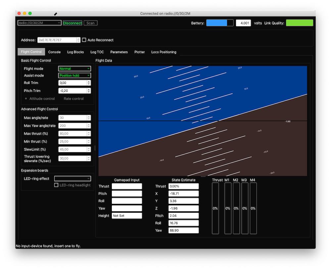Enable the Auto Reconnect checkbox
Screen dimensions: 331x269
click(x=84, y=40)
